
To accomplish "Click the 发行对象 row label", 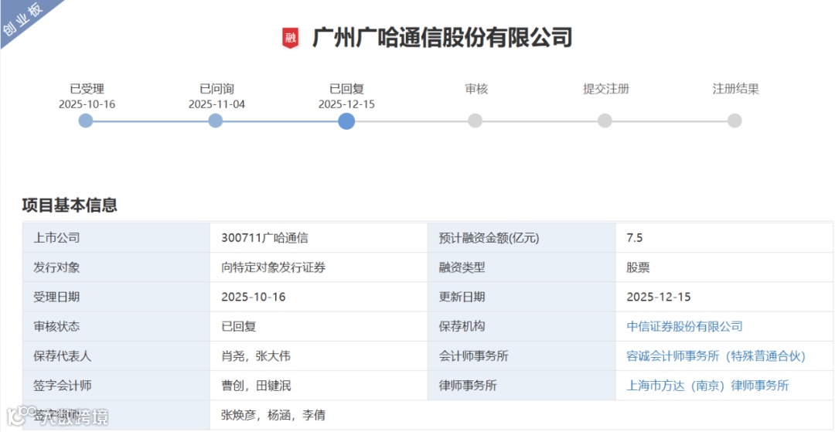I will coord(56,267).
